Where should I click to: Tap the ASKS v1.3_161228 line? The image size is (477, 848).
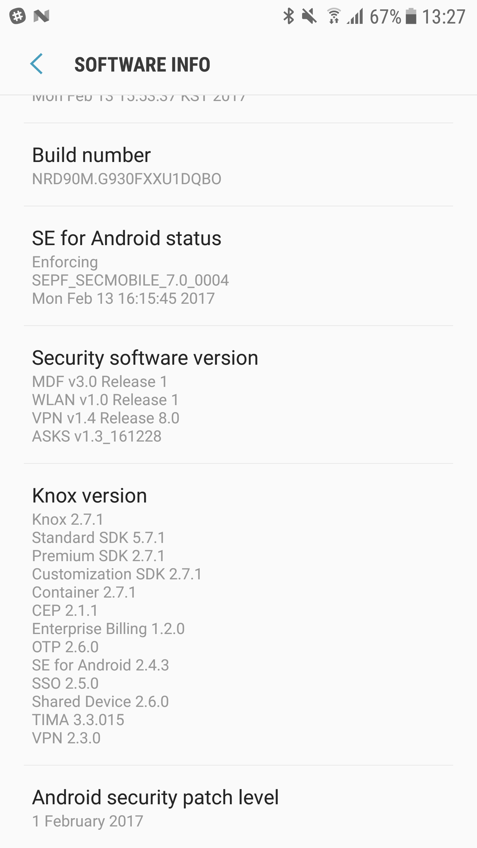pyautogui.click(x=97, y=436)
